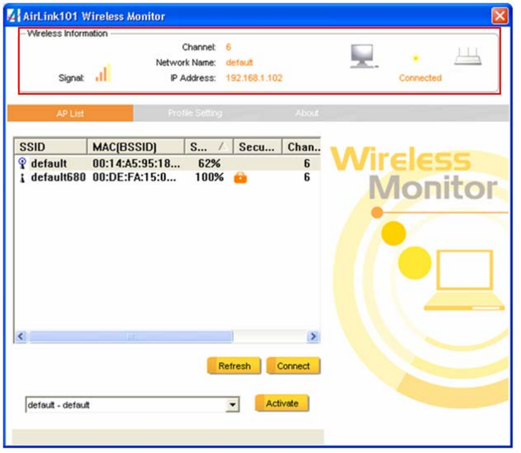Click the AirLink101 logo in title bar

pos(14,16)
